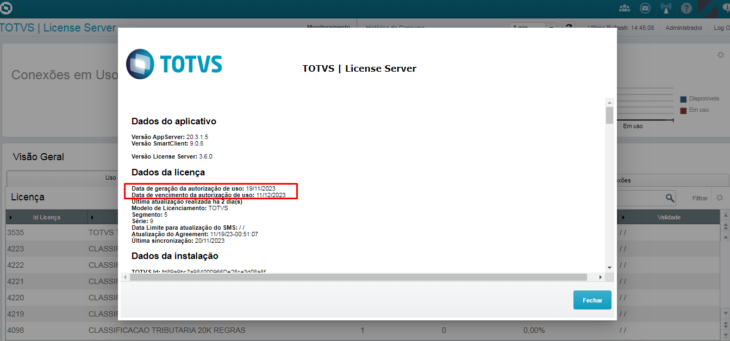Open the gear icon next to Filtrar
The height and width of the screenshot is (341, 730).
pyautogui.click(x=720, y=198)
